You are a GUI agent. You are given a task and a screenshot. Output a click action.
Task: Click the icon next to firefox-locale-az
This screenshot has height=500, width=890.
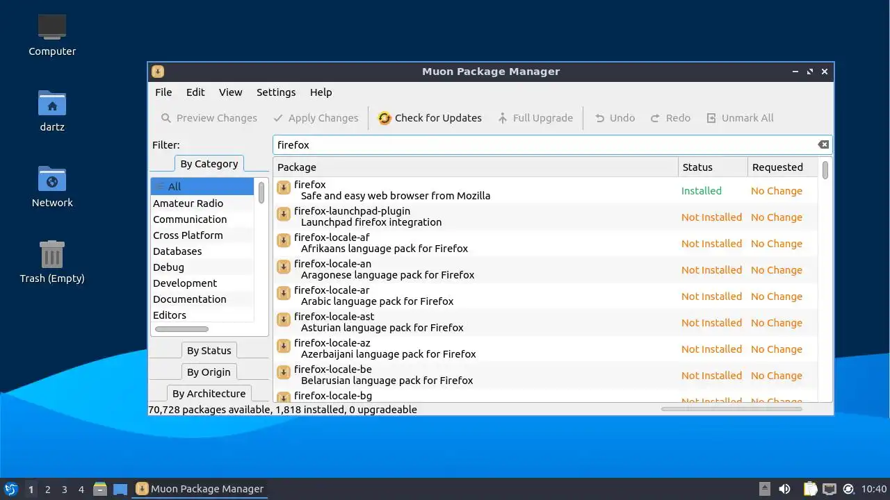tap(284, 346)
